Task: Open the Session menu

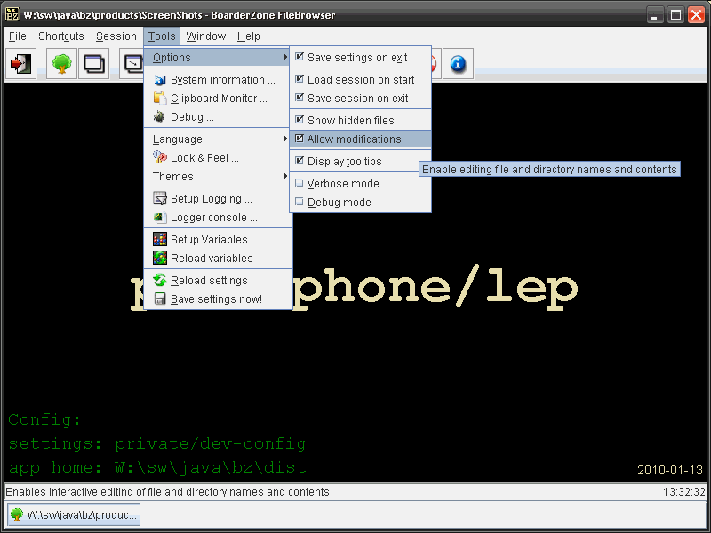Action: click(x=116, y=36)
